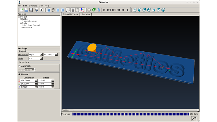
Task: Select camotics.ngc in the project tree
Action: pyautogui.click(x=30, y=21)
